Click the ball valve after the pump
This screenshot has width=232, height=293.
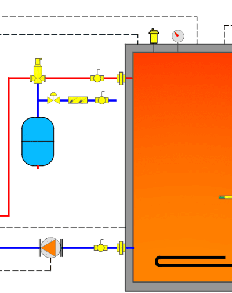click(x=101, y=247)
